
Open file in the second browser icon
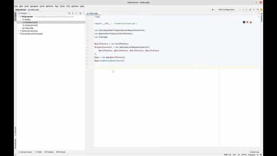pyautogui.click(x=247, y=22)
